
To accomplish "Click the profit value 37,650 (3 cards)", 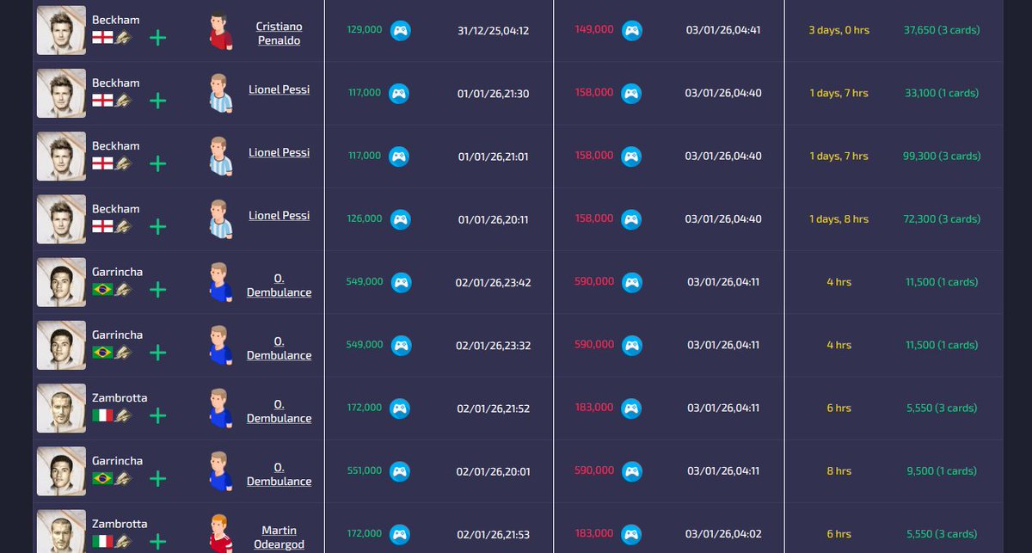I will pyautogui.click(x=942, y=30).
